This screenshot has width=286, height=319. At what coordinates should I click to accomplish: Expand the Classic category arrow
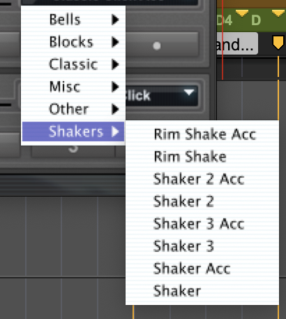[115, 64]
